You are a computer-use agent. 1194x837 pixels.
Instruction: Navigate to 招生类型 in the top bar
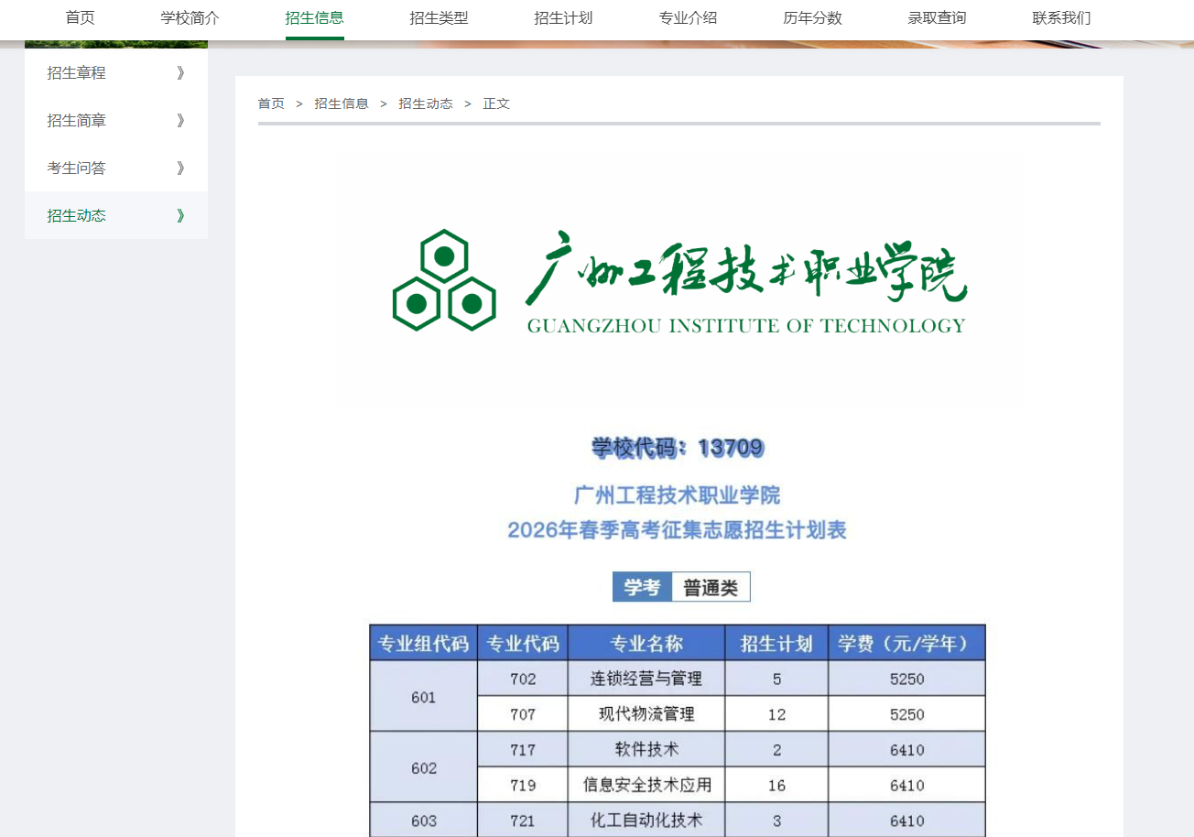click(439, 17)
